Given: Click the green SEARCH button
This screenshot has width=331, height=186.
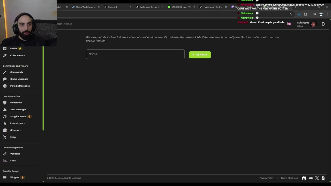Looking at the screenshot, I should click(200, 55).
